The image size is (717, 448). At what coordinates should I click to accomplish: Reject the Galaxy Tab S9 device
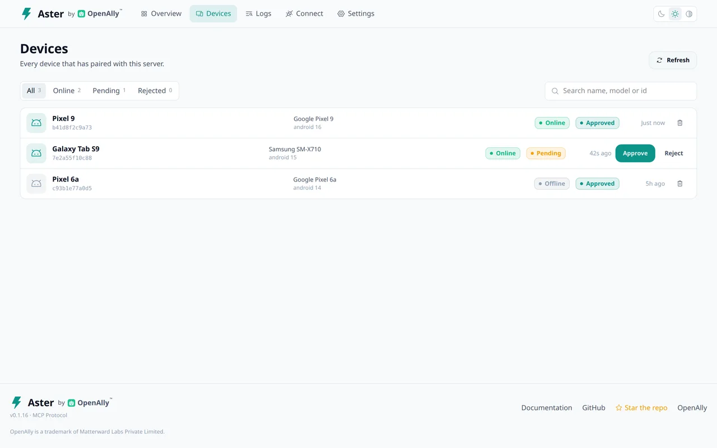click(674, 153)
